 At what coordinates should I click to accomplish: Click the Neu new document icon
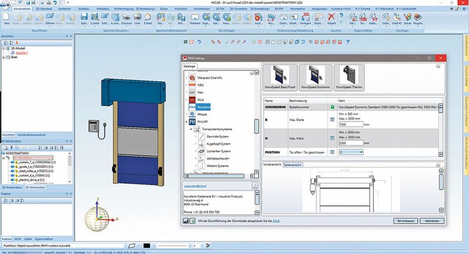tap(6, 18)
